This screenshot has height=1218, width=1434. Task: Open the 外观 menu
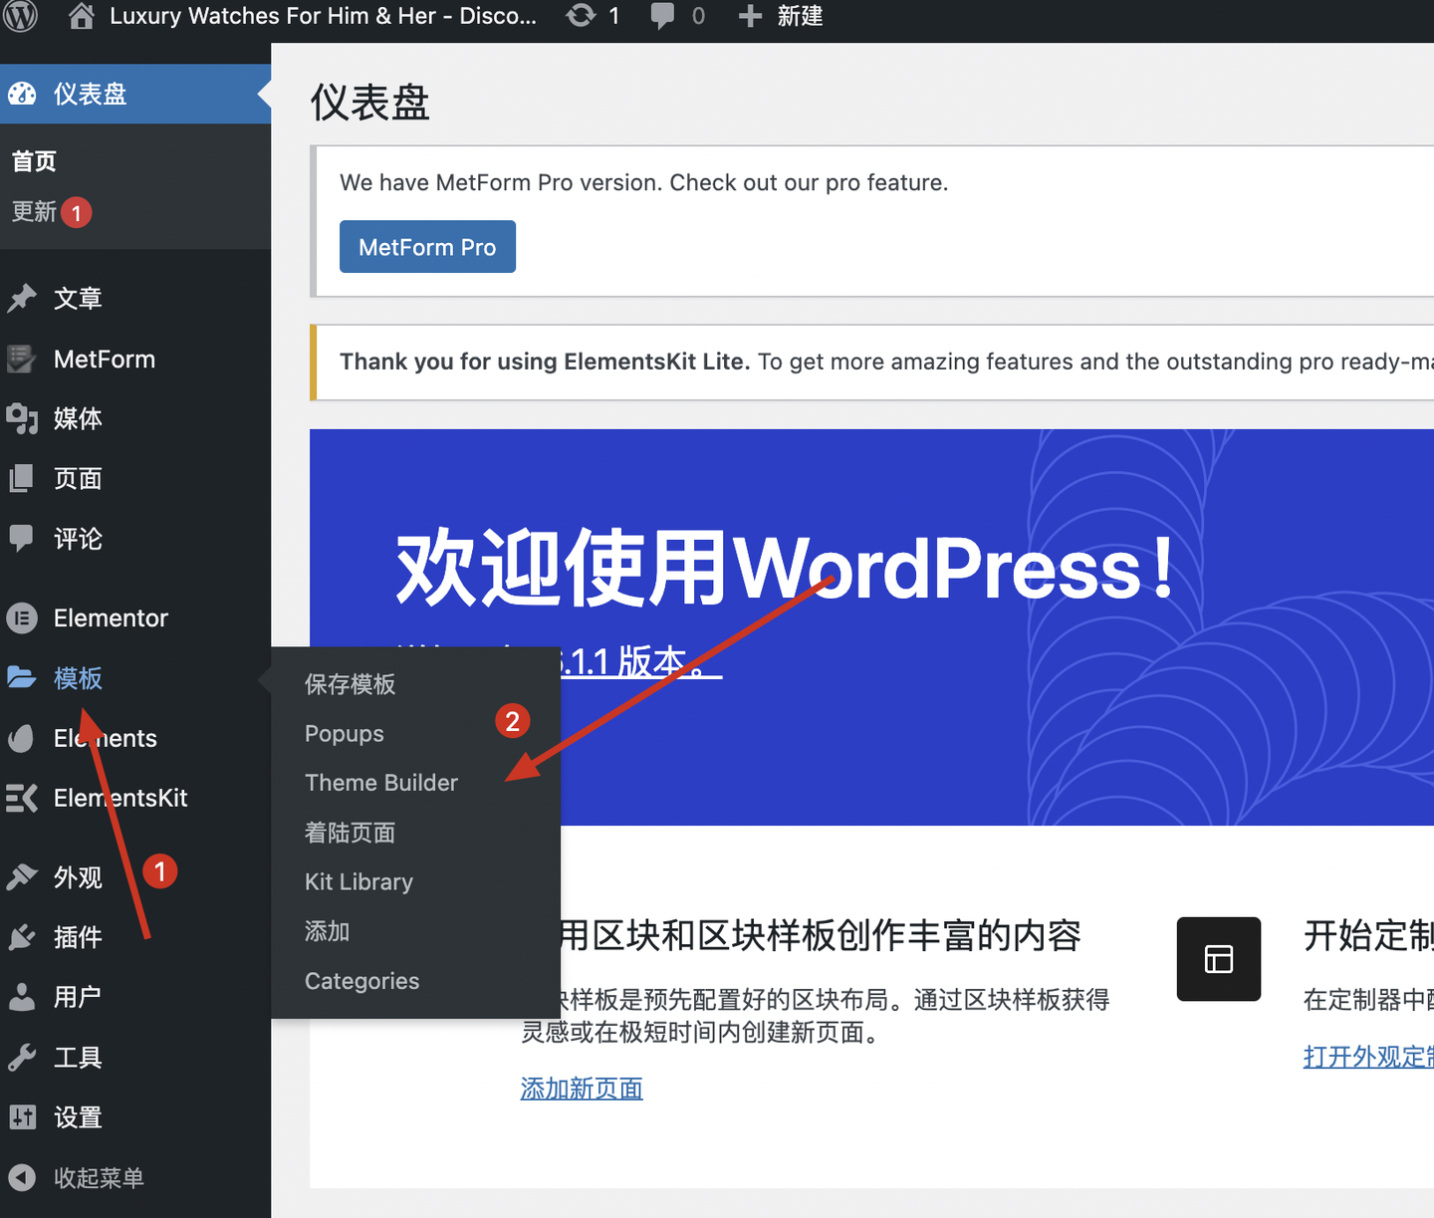pyautogui.click(x=135, y=876)
